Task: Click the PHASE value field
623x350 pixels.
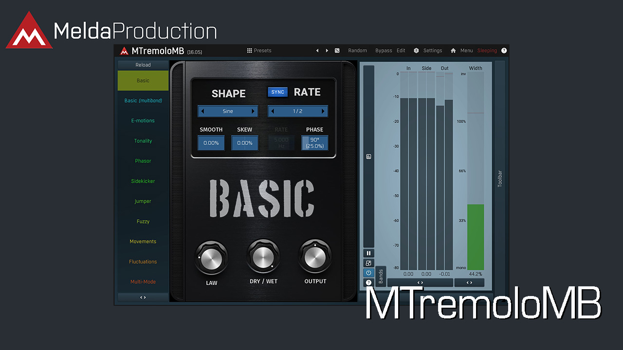Action: 314,143
